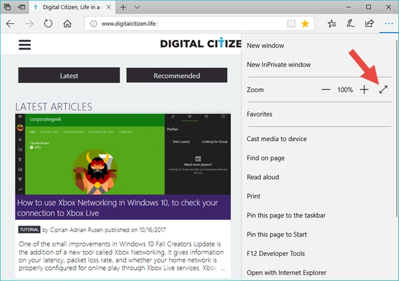Viewport: 399px width, 281px height.
Task: Choose New window from the menu
Action: [265, 46]
